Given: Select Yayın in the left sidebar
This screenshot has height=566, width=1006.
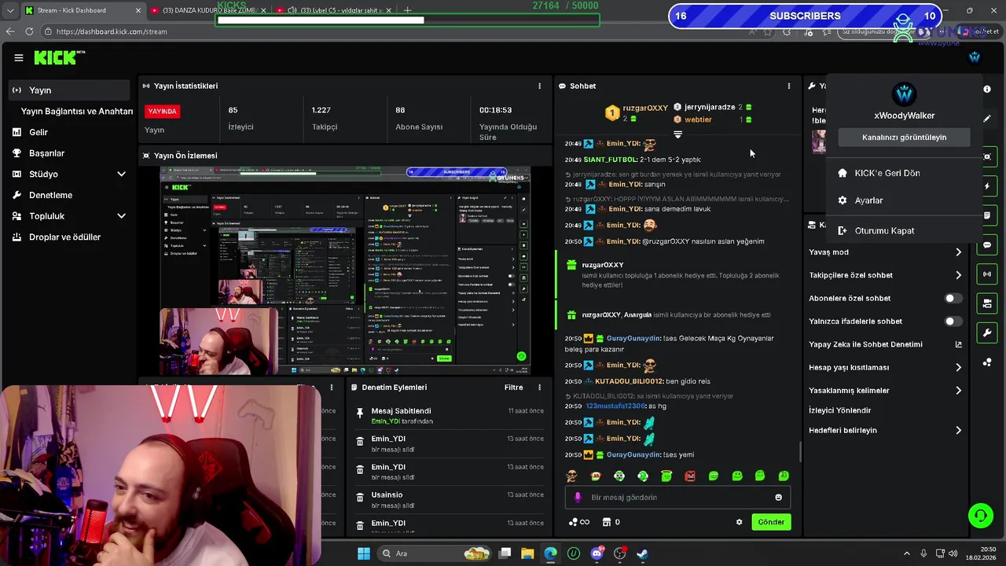Looking at the screenshot, I should pyautogui.click(x=69, y=90).
